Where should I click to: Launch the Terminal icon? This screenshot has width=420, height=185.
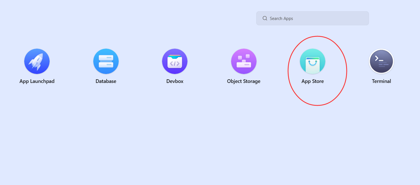[381, 61]
